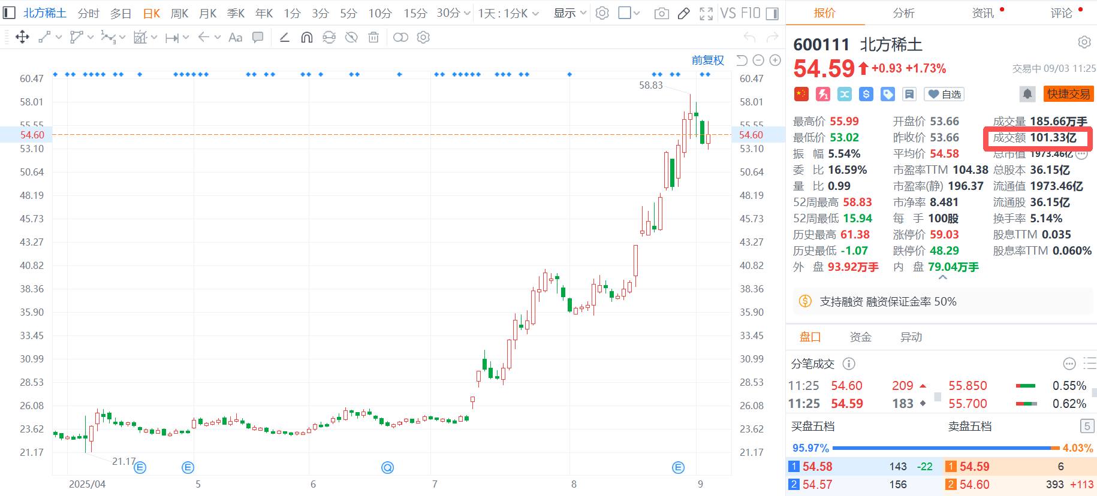Click the pink lightning Level-1 icon
This screenshot has height=496, width=1097.
[x=823, y=94]
